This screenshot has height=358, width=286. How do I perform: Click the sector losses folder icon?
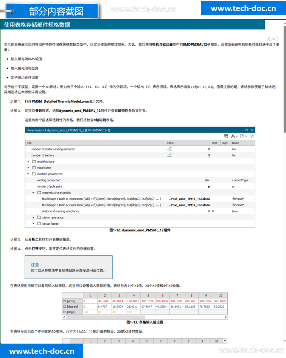coord(39,224)
